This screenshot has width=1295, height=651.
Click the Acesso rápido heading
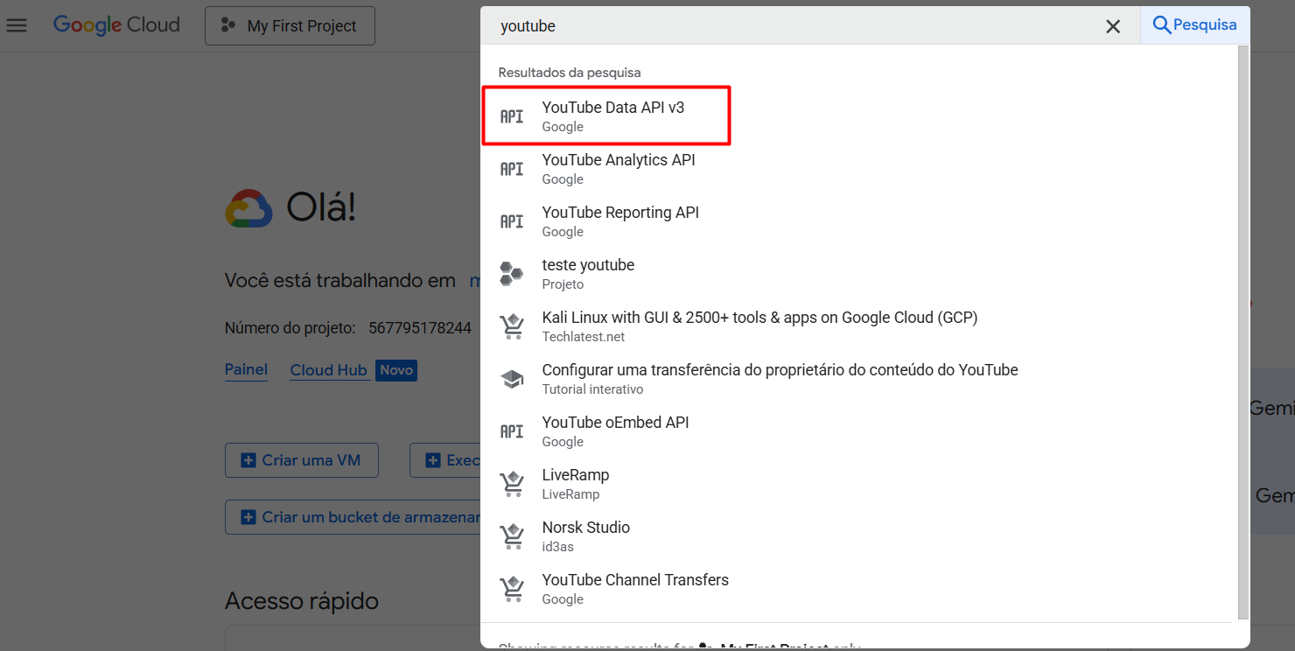(x=302, y=601)
